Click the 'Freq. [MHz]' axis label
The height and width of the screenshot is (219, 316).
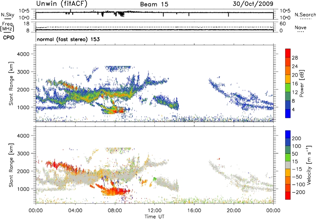pos(7,26)
